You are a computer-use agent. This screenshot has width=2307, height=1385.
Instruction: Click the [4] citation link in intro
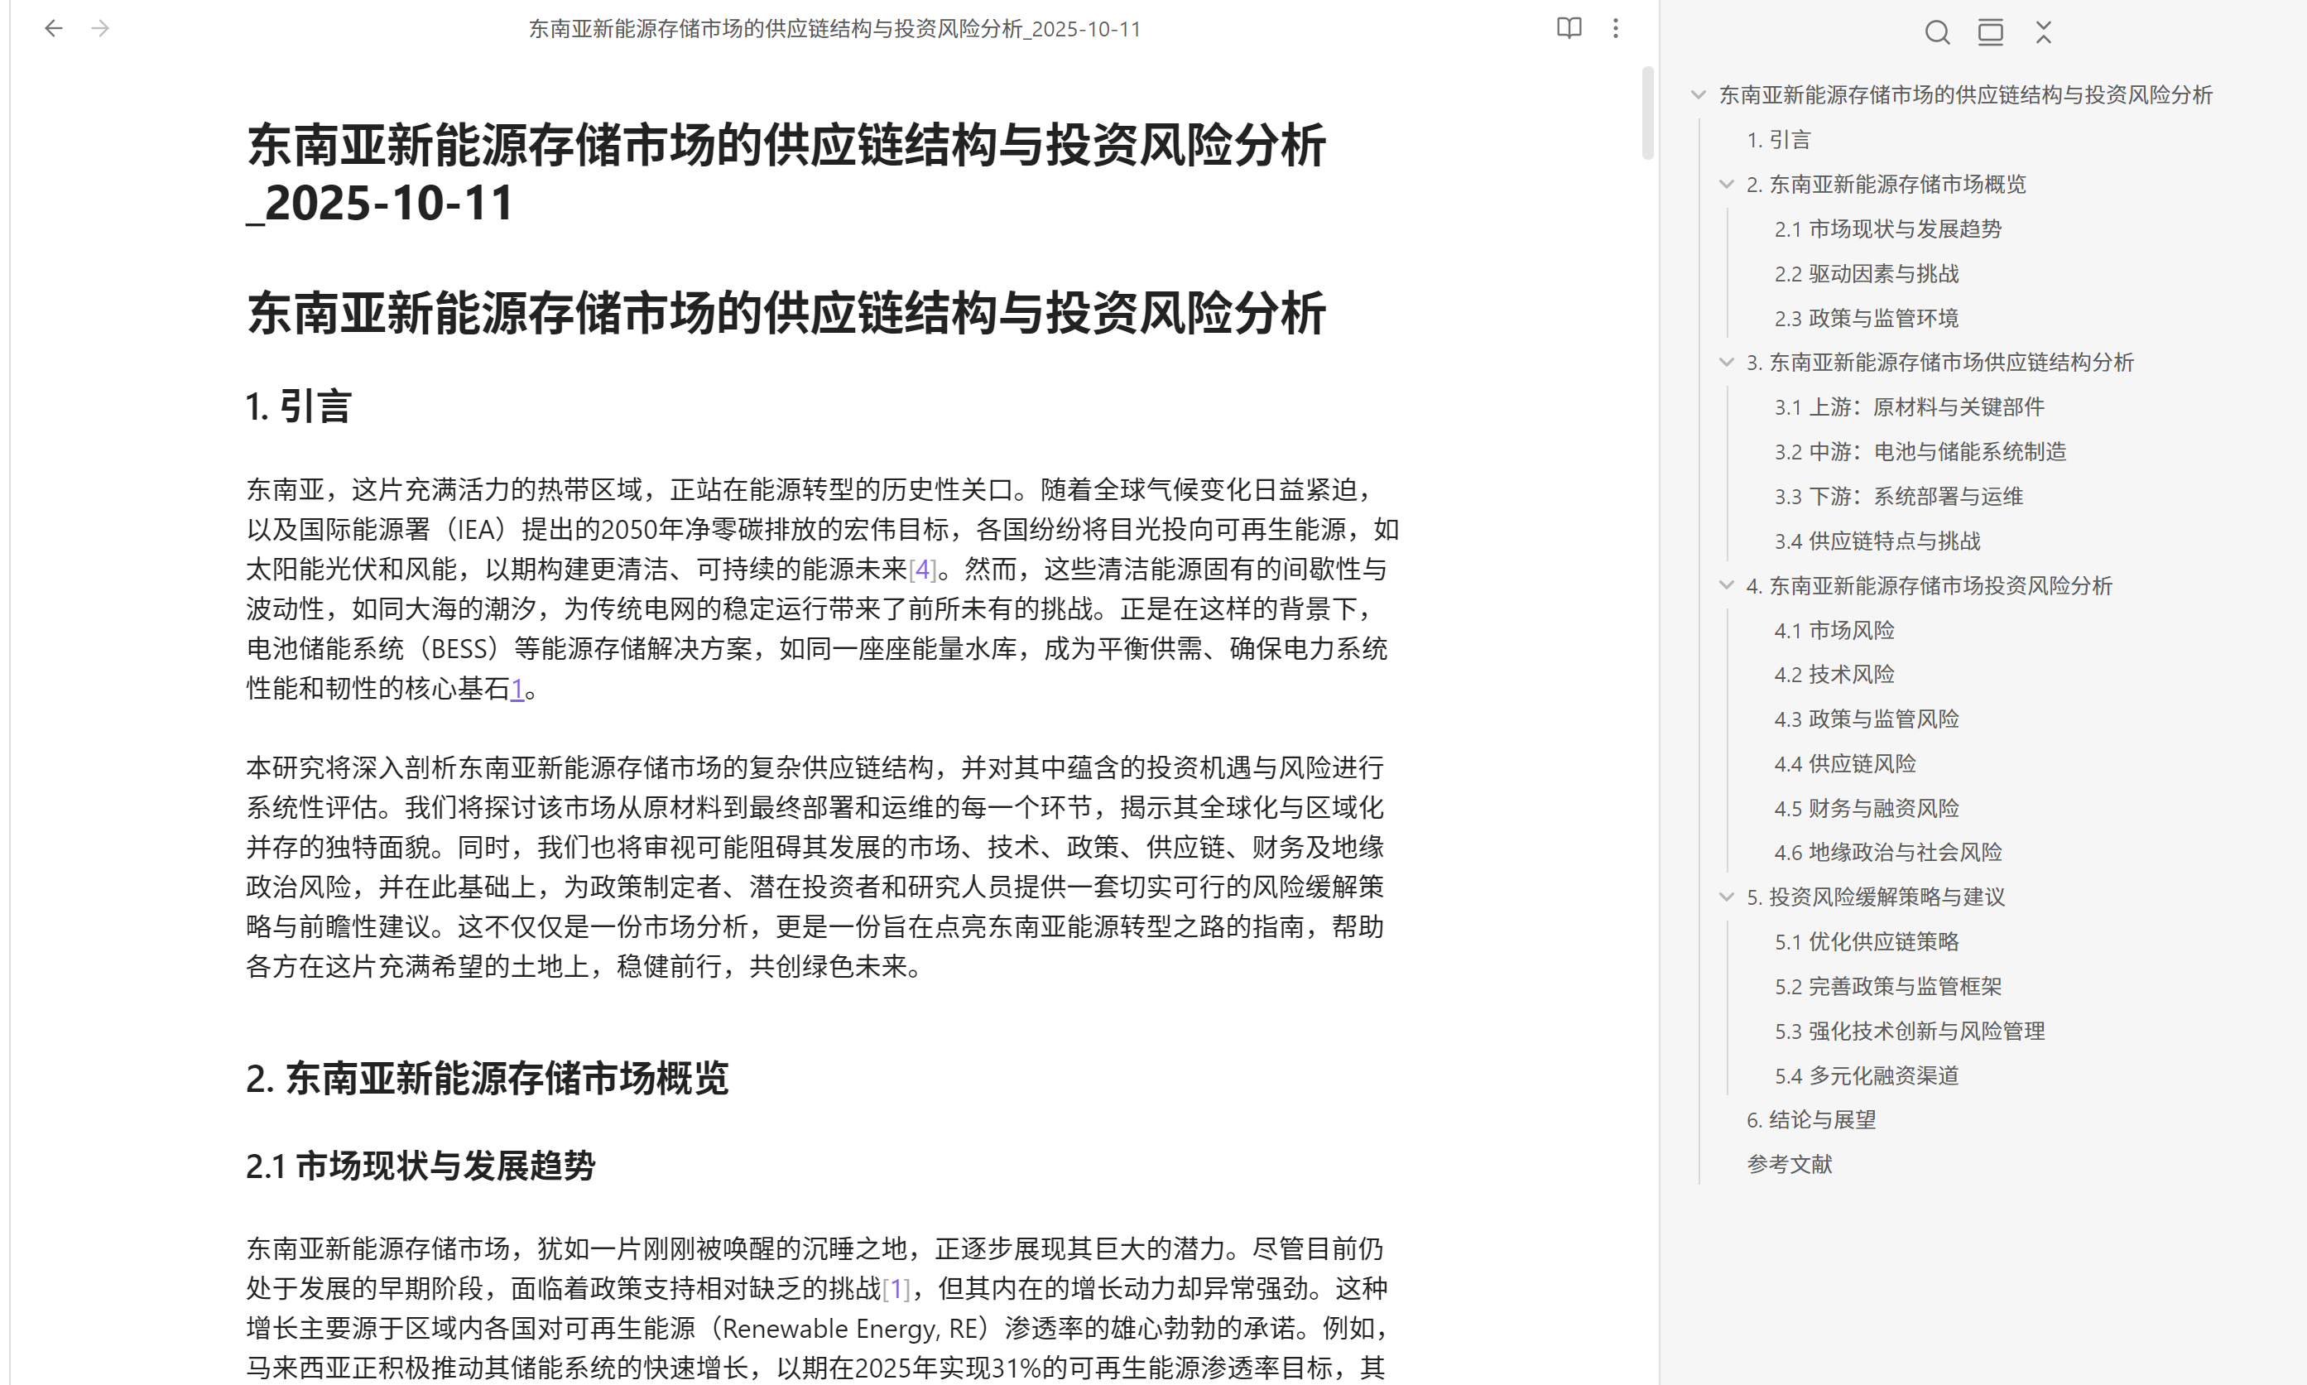(922, 570)
